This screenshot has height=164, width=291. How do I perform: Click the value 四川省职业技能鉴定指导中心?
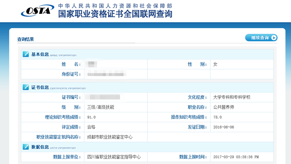114,157
